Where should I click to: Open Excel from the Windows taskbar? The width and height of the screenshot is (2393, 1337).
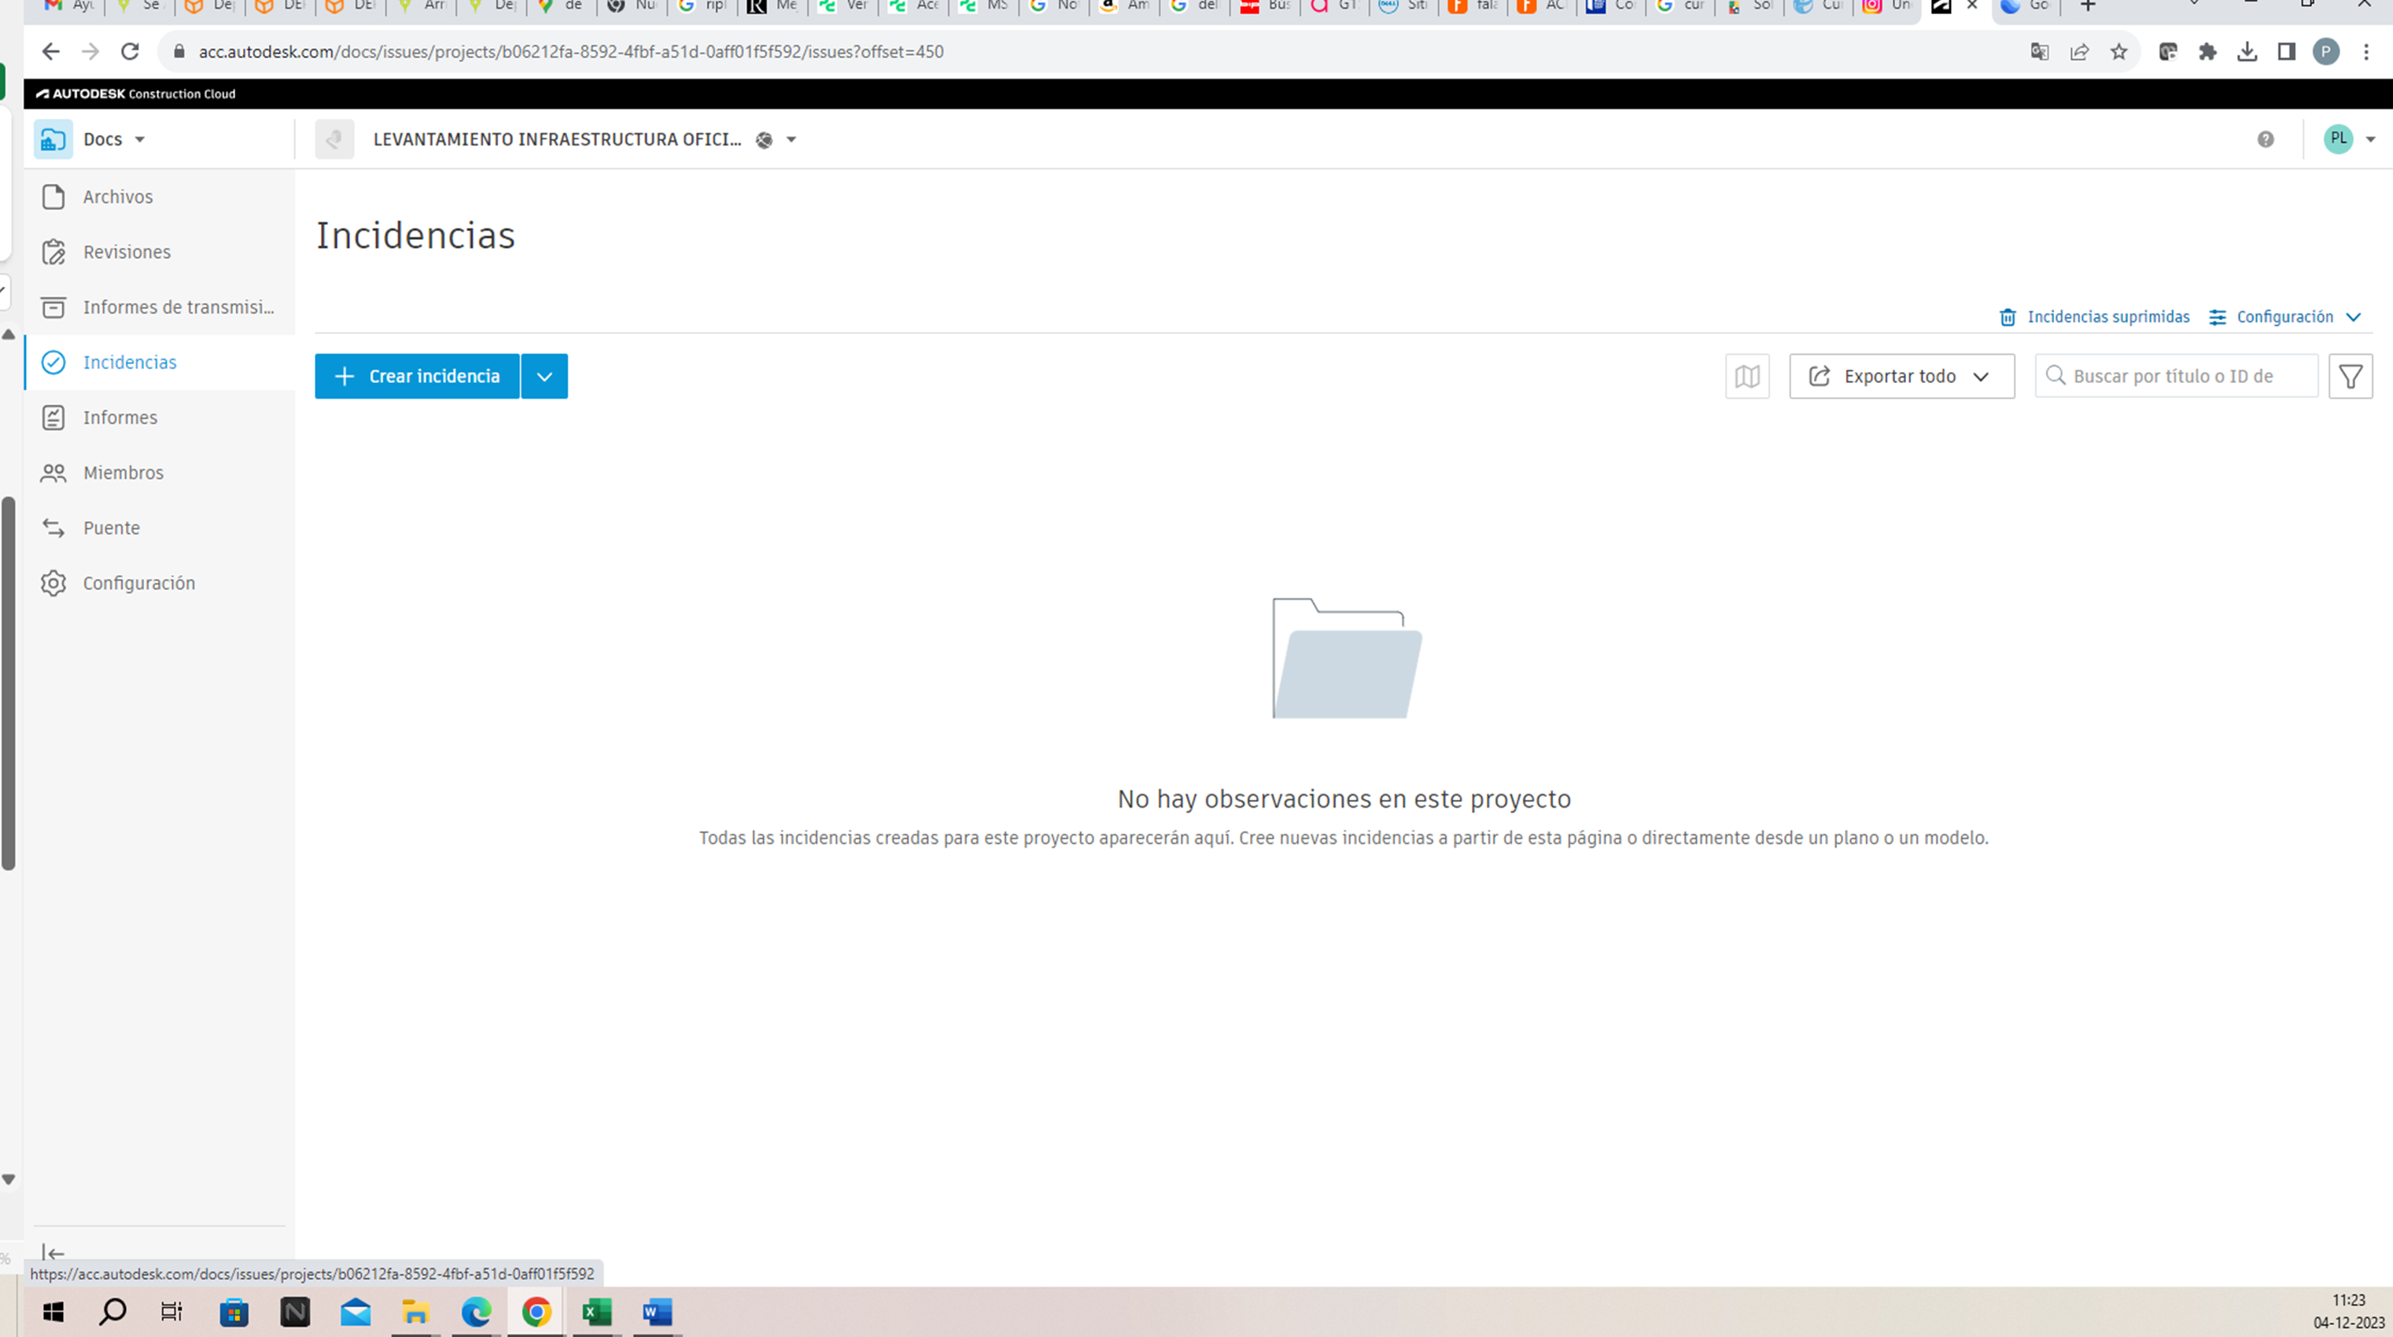[x=596, y=1311]
